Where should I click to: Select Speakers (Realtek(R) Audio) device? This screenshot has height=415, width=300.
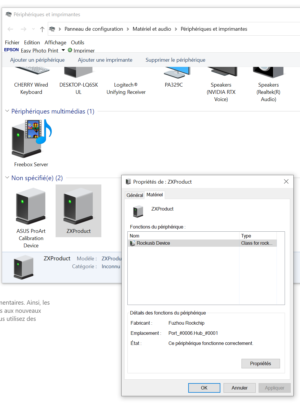(x=268, y=84)
